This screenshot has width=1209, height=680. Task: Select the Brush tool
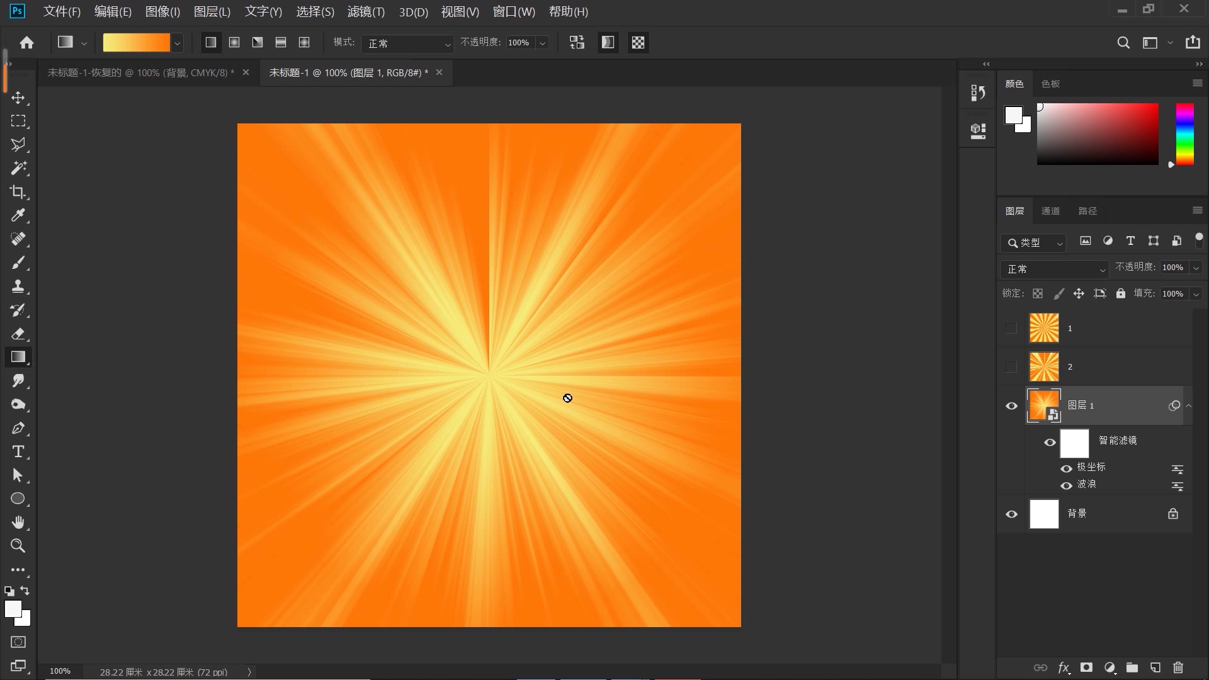coord(18,263)
